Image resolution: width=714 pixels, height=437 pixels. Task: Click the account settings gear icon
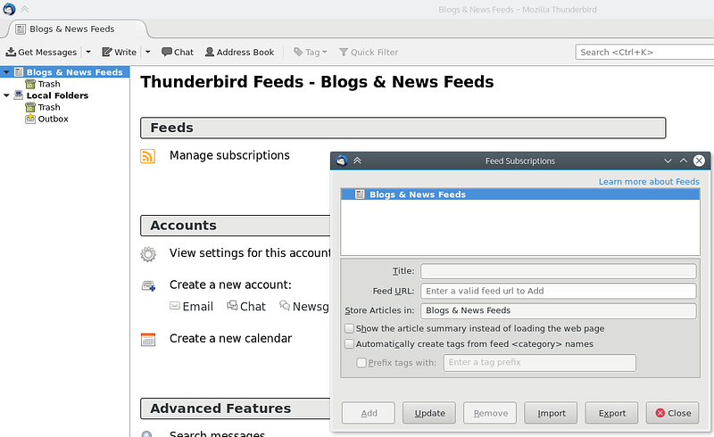pyautogui.click(x=148, y=254)
